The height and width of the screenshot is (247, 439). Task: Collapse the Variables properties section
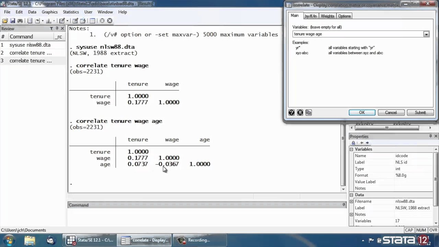(x=351, y=149)
